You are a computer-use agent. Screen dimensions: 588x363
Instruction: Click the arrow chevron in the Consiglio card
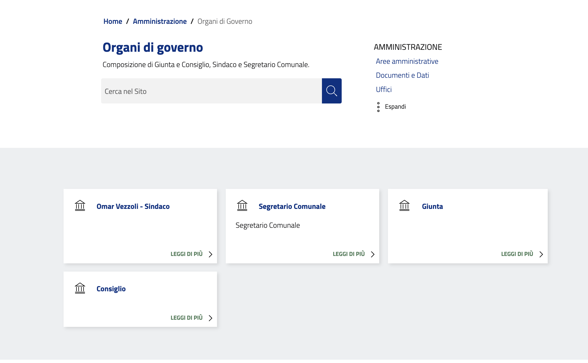[x=210, y=318]
